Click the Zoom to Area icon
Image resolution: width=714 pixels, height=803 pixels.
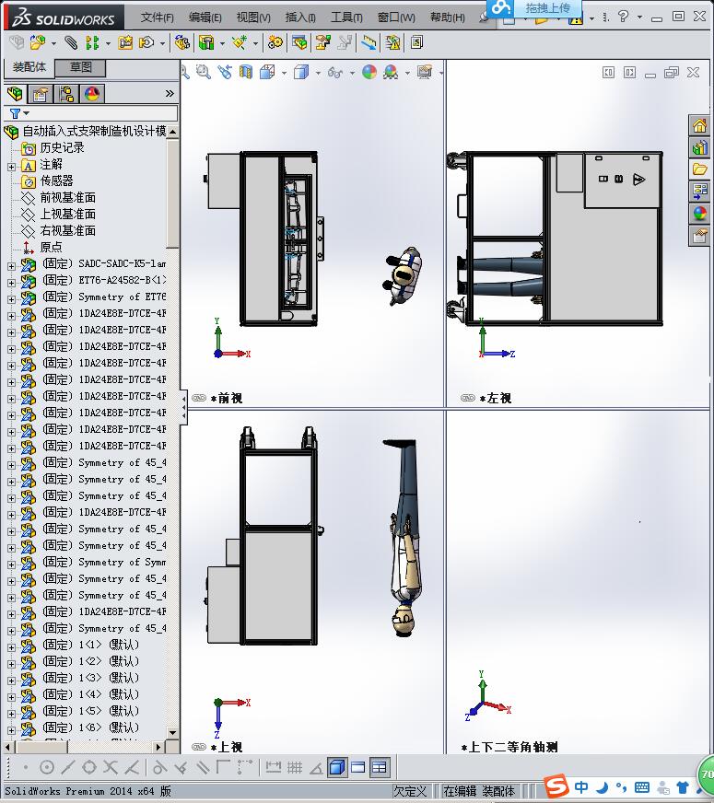pyautogui.click(x=204, y=72)
